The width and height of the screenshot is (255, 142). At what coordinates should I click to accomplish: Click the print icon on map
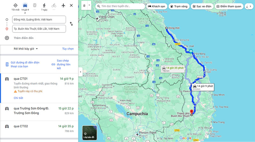click(x=84, y=5)
